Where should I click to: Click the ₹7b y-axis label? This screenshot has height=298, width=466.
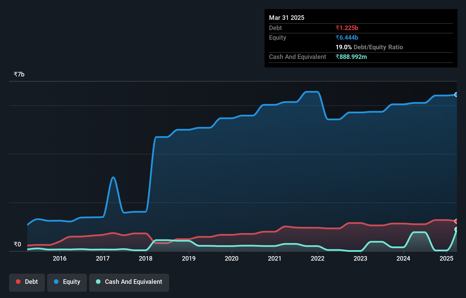(19, 74)
